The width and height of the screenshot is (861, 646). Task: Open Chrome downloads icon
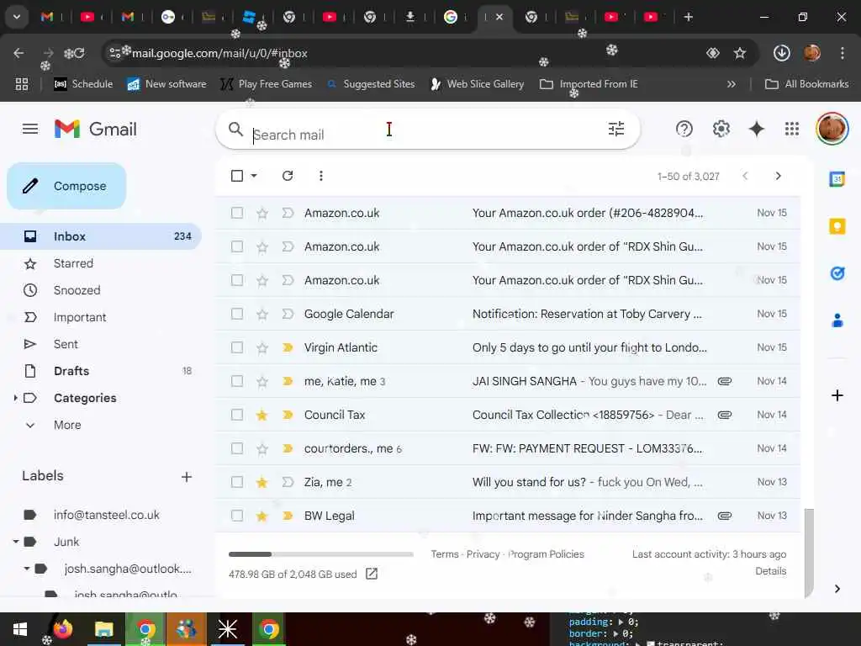coord(781,53)
